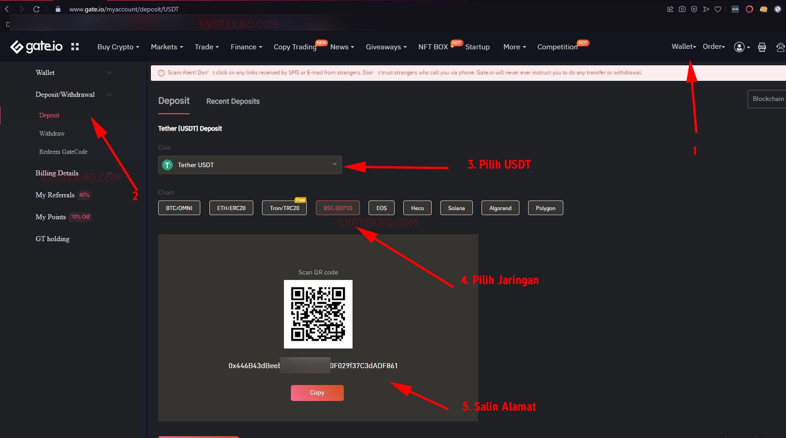This screenshot has width=786, height=438.
Task: Click the Withdraw sidebar link
Action: pos(52,133)
